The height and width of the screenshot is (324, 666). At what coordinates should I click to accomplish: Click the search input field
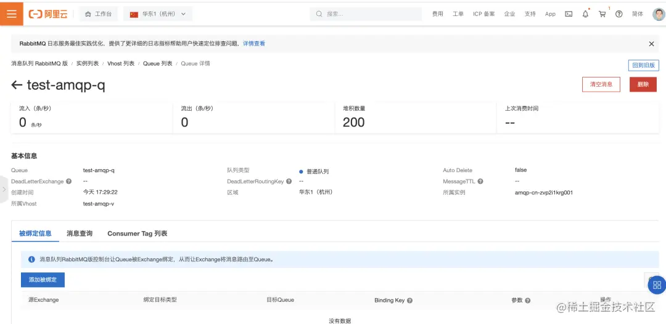click(x=366, y=14)
